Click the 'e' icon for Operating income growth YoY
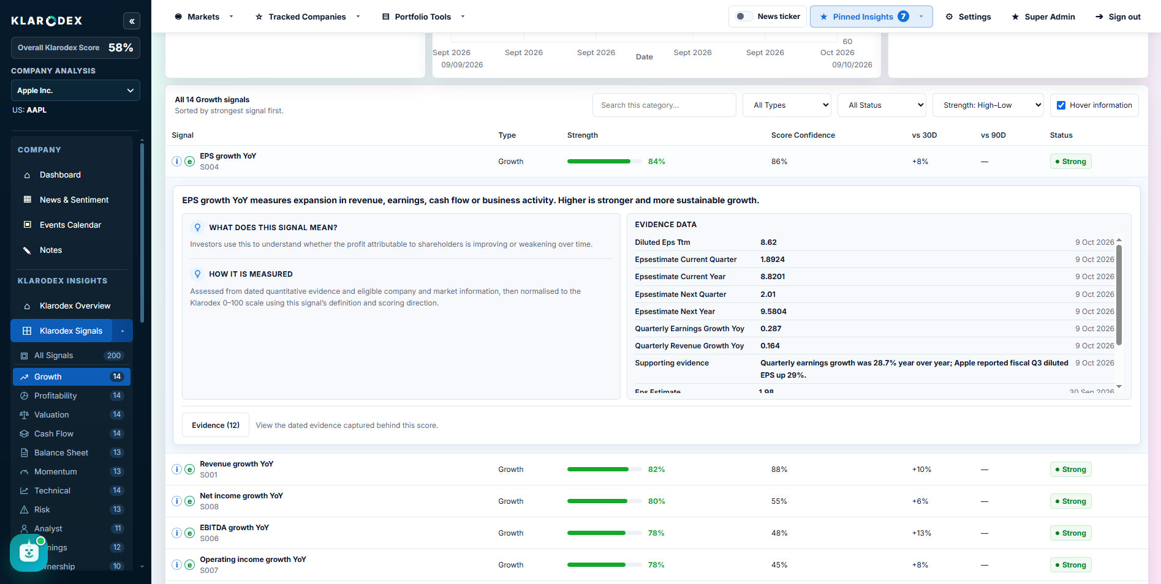Viewport: 1161px width, 584px height. pyautogui.click(x=190, y=565)
